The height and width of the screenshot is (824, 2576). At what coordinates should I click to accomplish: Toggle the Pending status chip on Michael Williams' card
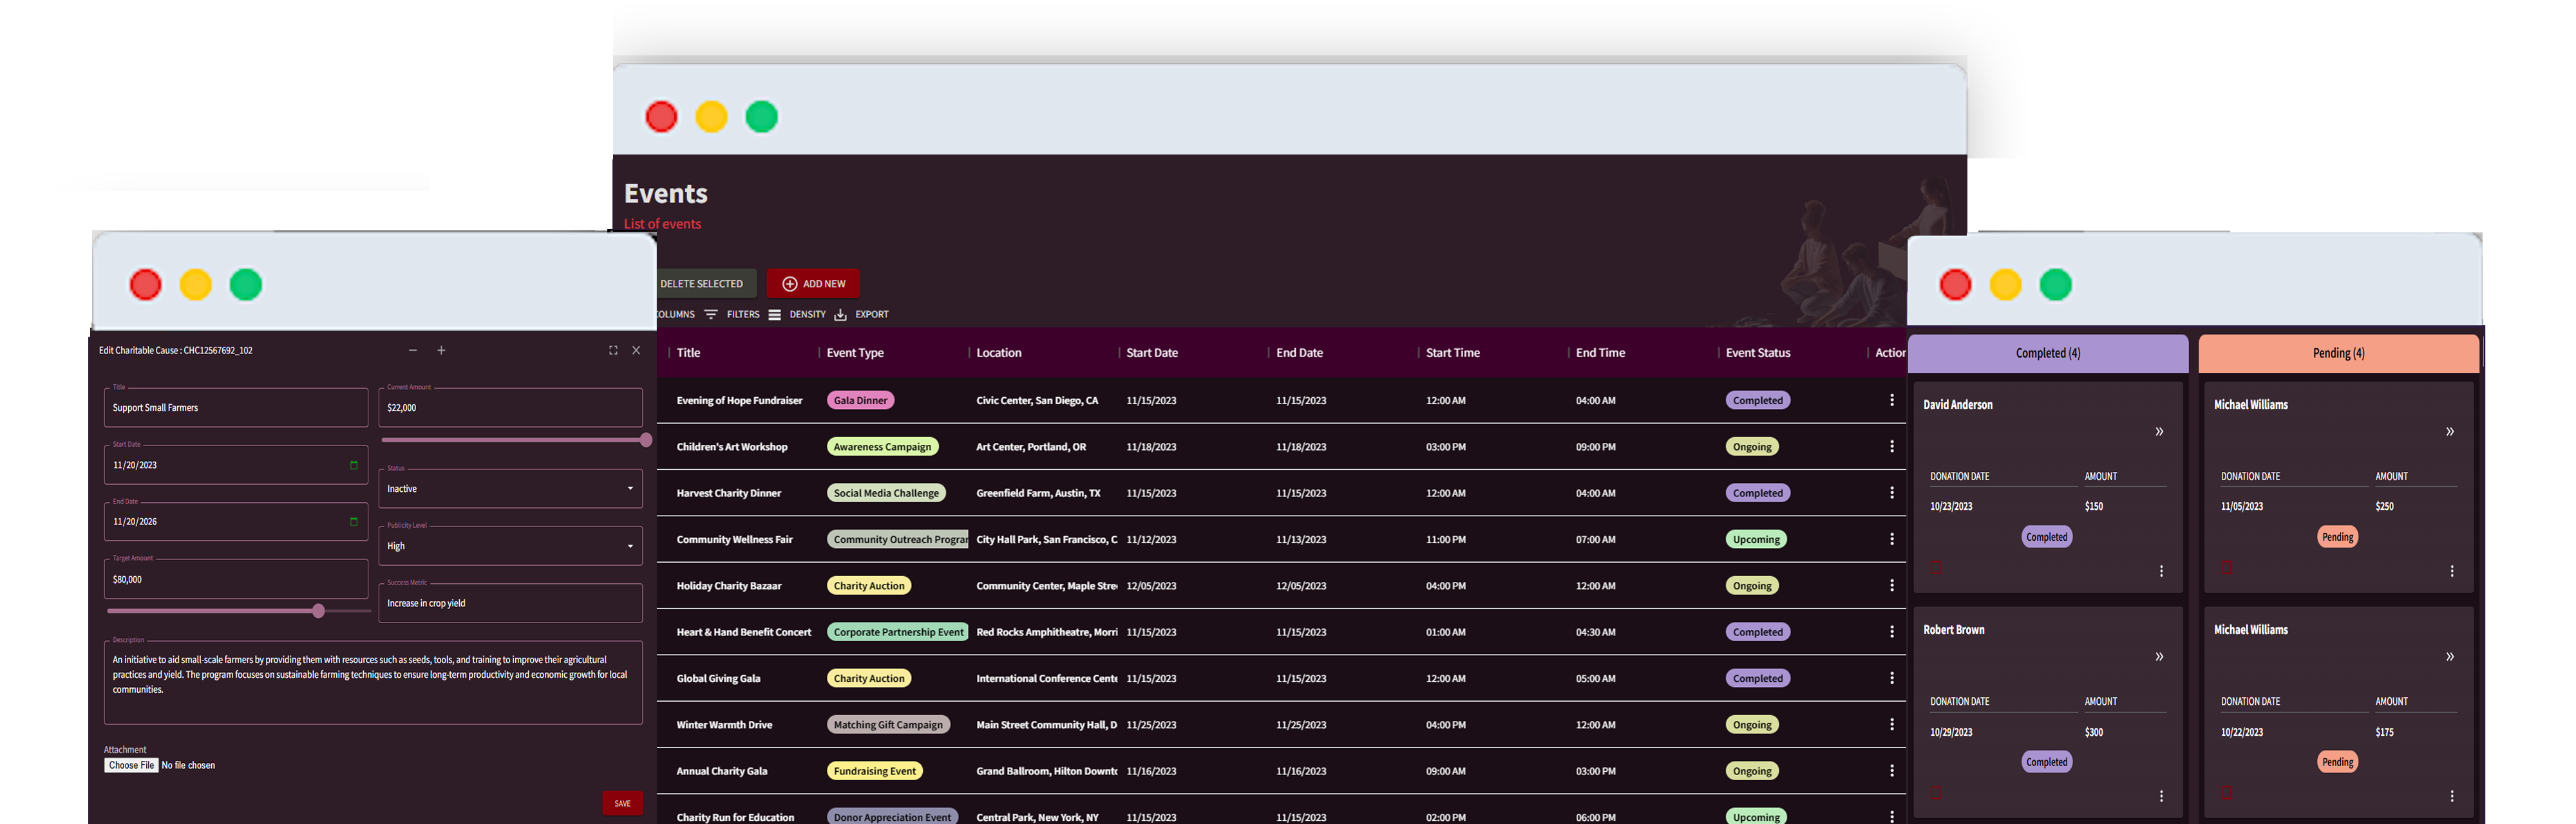tap(2338, 536)
